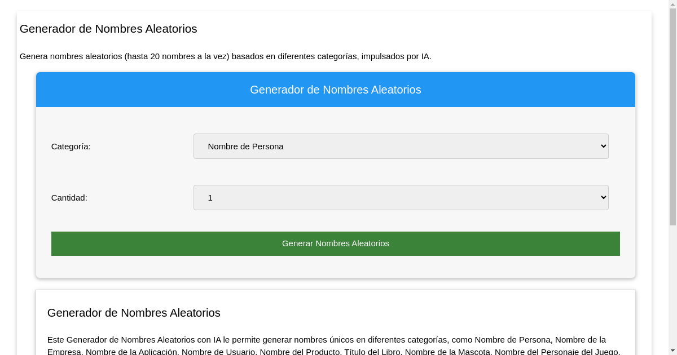This screenshot has height=355, width=677.
Task: Click the page title 'Generador de Nombres Aleatorios'
Action: [x=108, y=29]
